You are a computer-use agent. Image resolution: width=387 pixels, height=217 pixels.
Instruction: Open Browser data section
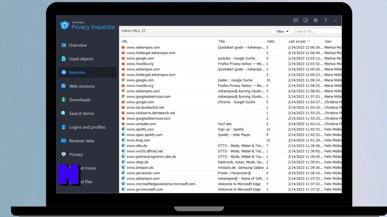(x=88, y=141)
